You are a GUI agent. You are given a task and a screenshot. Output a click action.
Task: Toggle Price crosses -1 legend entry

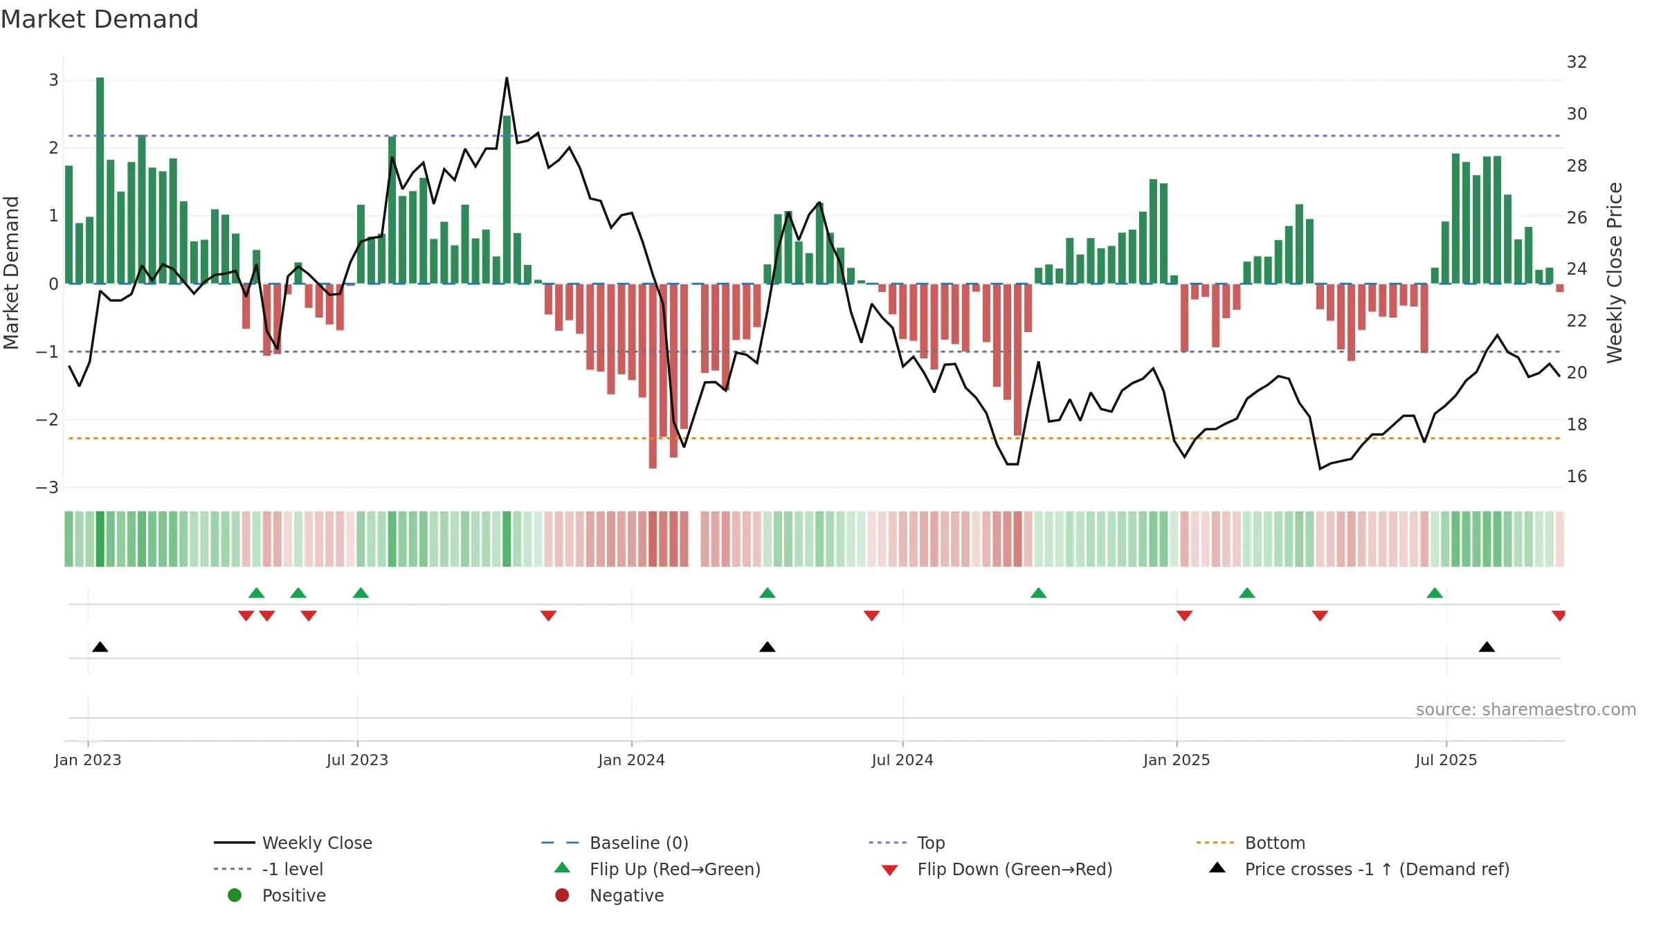[x=1359, y=869]
